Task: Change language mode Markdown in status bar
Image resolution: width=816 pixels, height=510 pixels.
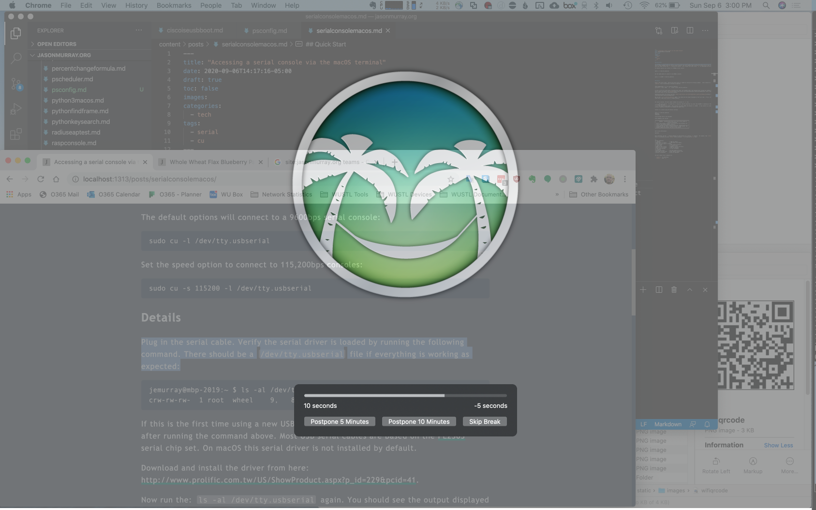Action: point(668,424)
